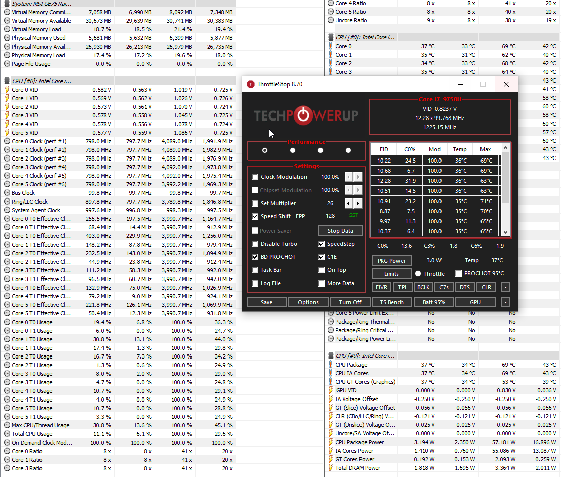Click the Turn Off button
Viewport: 561px width, 477px height.
point(350,302)
